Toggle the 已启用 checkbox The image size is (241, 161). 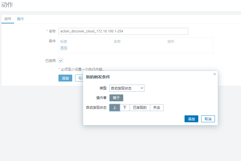(x=61, y=61)
